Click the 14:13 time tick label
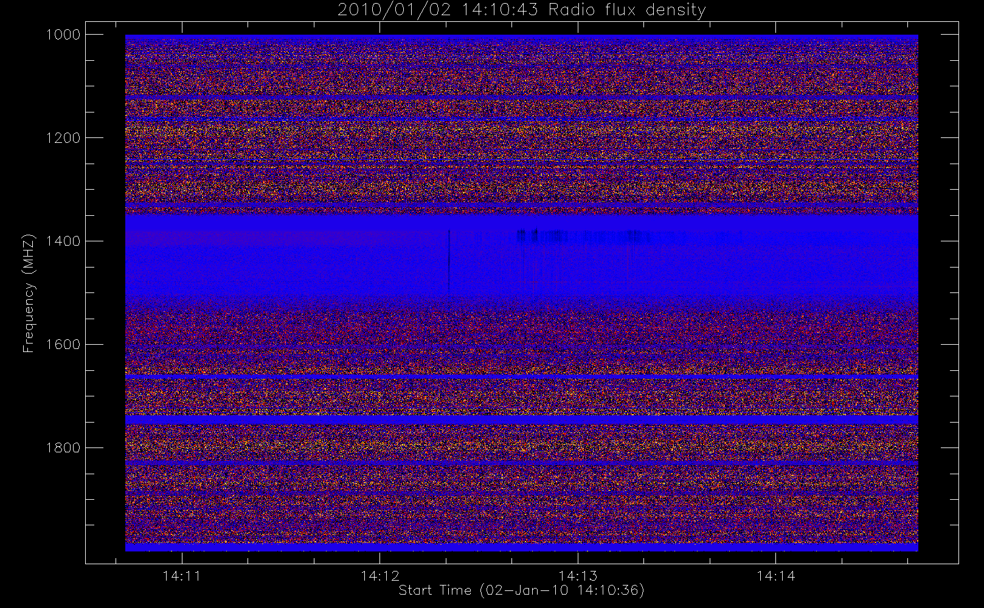The width and height of the screenshot is (984, 608). [x=578, y=576]
